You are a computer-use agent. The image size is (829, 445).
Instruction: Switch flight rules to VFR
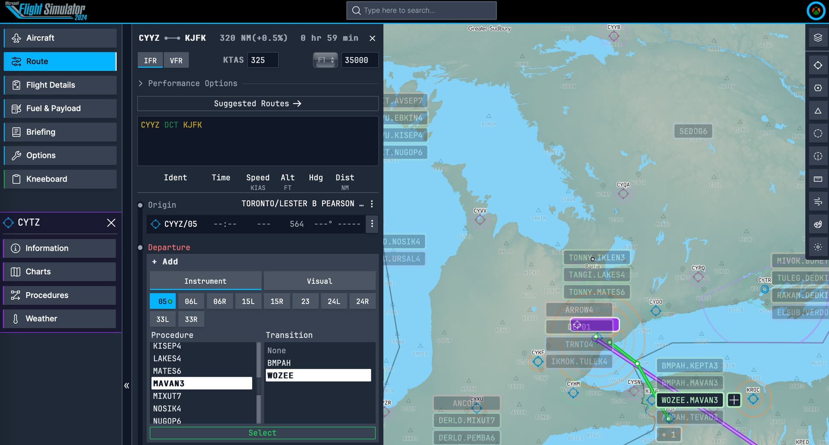click(x=176, y=60)
